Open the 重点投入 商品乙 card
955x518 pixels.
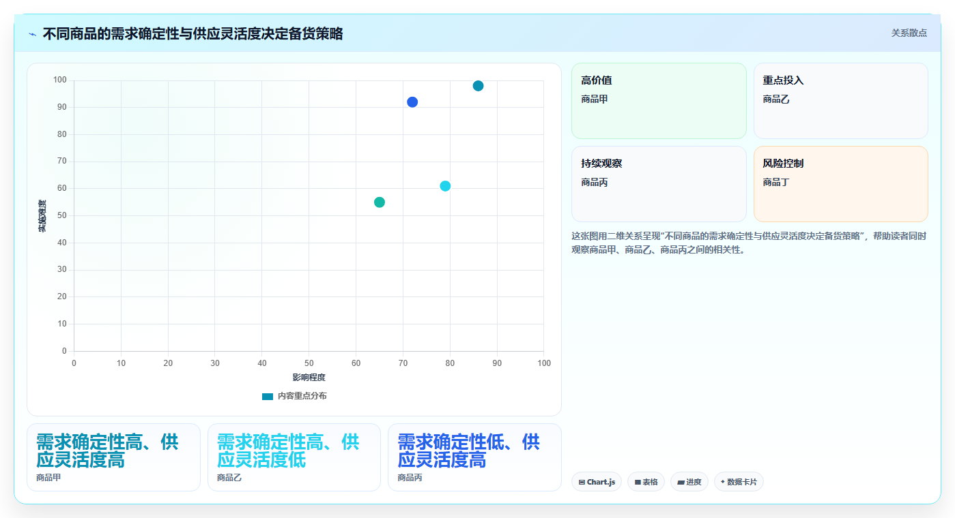(x=841, y=101)
